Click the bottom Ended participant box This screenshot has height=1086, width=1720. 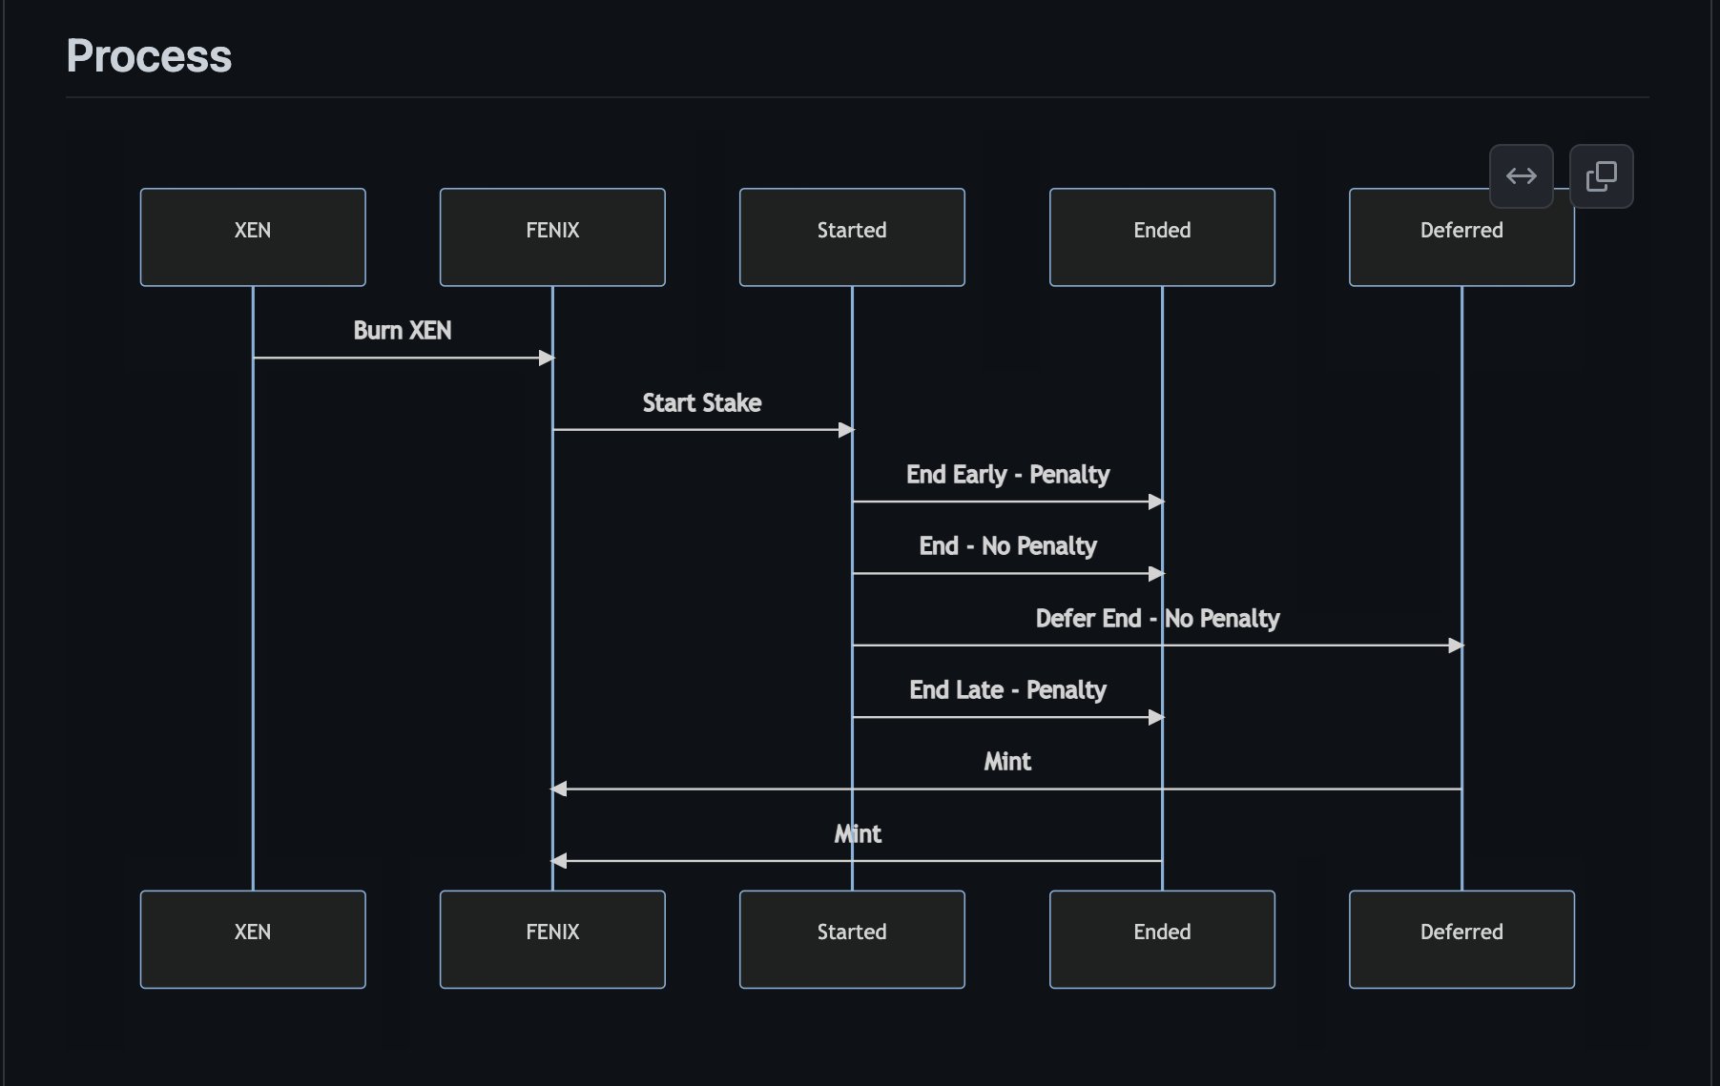pos(1161,938)
